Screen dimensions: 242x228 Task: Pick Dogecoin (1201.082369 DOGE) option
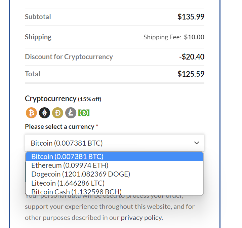(x=115, y=174)
